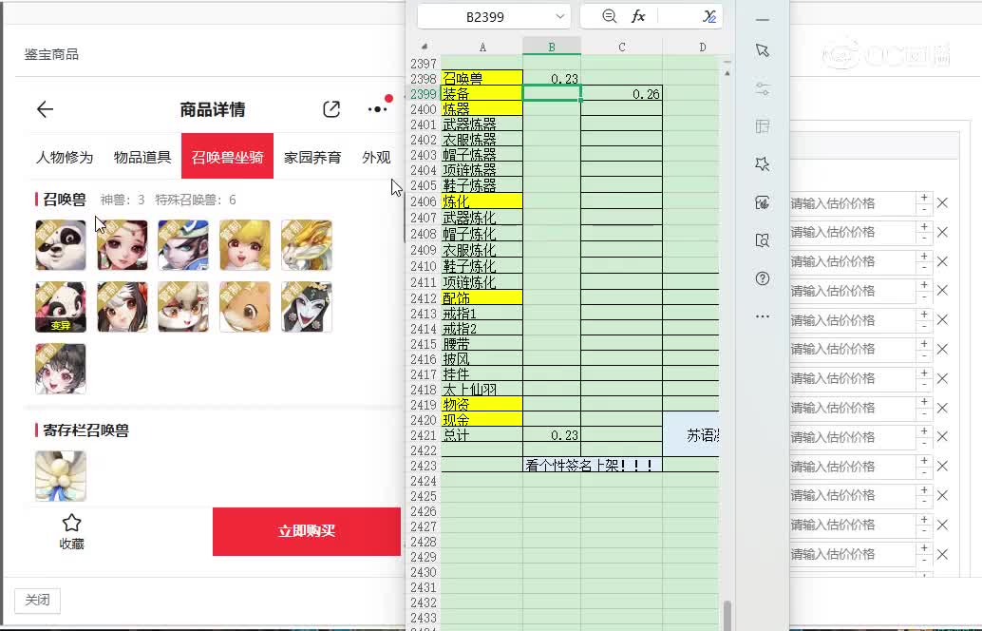Switch to the 外观 tab

(x=376, y=157)
